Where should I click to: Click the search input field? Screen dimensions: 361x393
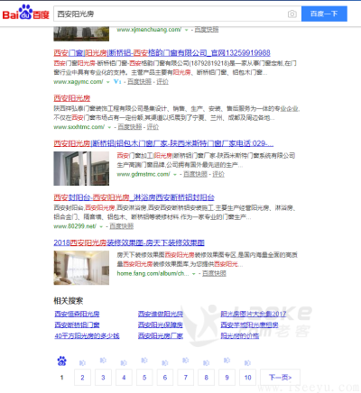170,14
